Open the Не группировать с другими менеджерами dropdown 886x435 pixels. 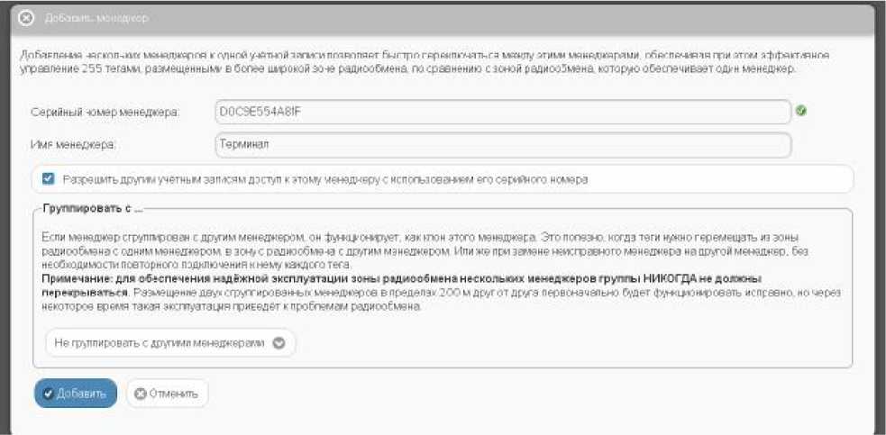coord(170,343)
